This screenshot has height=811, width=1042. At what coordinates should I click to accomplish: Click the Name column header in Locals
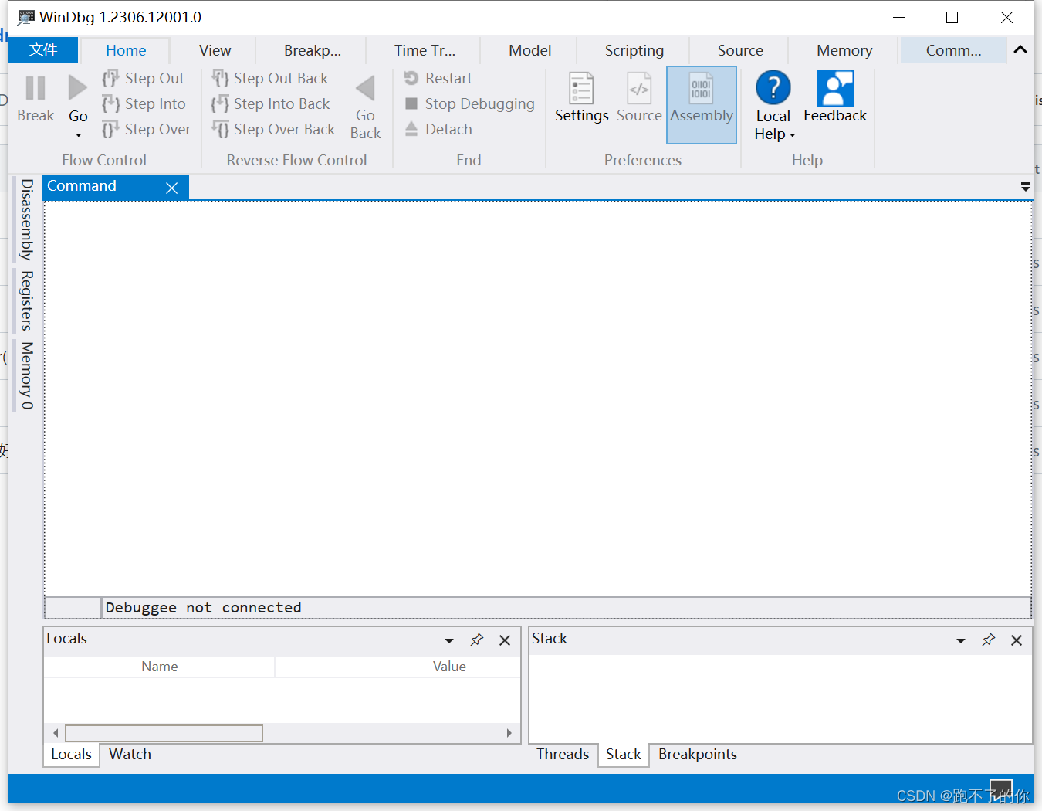point(160,667)
